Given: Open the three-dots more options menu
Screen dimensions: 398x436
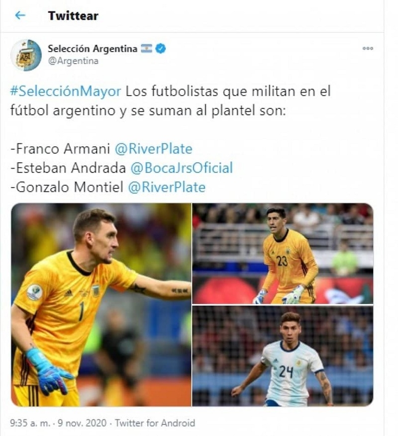Looking at the screenshot, I should [x=368, y=48].
